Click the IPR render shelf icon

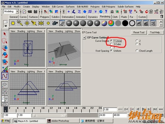[x=146, y=23]
